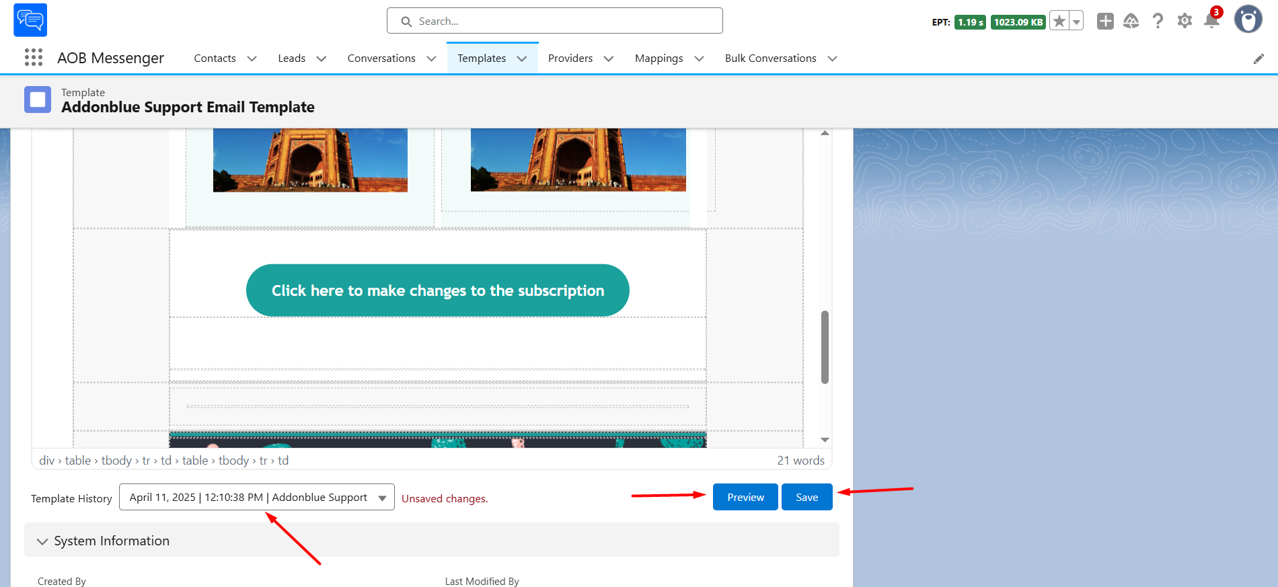Open the Global Actions plus icon
Image resolution: width=1278 pixels, height=587 pixels.
coord(1105,21)
